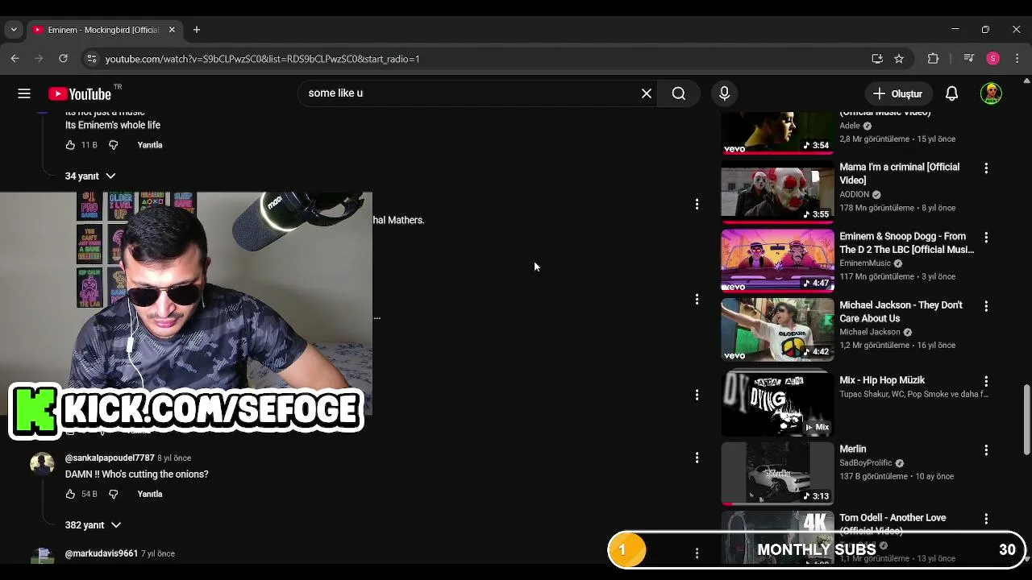This screenshot has width=1032, height=580.
Task: Expand the 34 yanıt replies
Action: [x=90, y=176]
